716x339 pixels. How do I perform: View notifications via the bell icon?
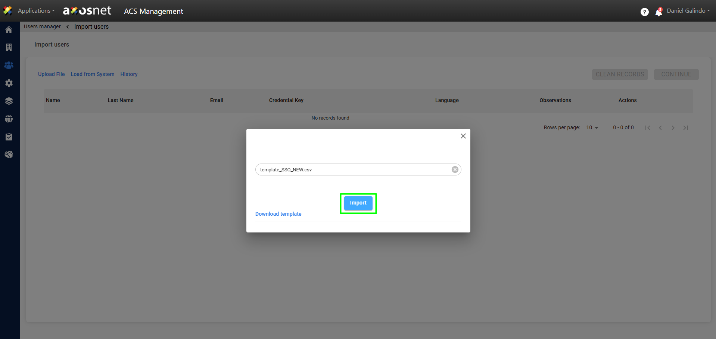pos(659,12)
